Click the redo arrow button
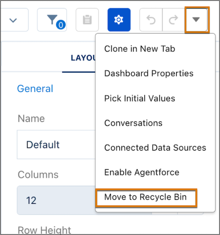The height and width of the screenshot is (235, 220). [x=173, y=20]
